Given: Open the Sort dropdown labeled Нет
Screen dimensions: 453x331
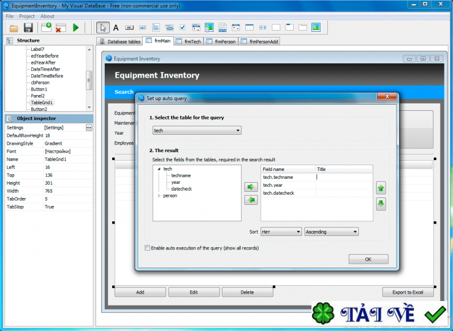Looking at the screenshot, I should tap(281, 231).
